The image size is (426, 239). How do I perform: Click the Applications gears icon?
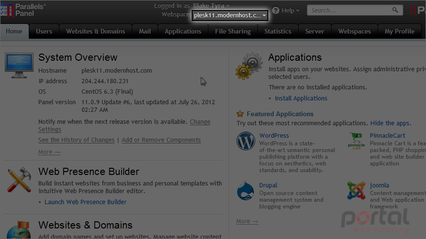pos(249,66)
